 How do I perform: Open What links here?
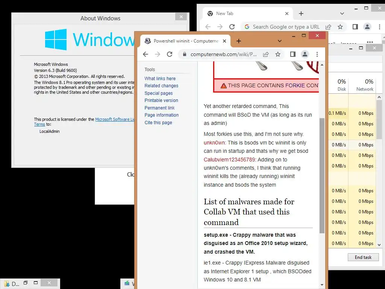(160, 78)
